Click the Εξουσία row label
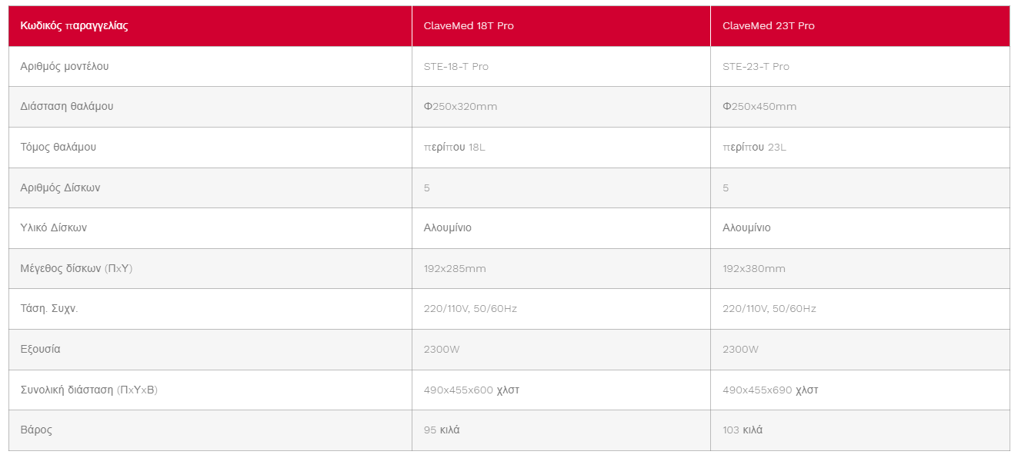 tap(40, 350)
